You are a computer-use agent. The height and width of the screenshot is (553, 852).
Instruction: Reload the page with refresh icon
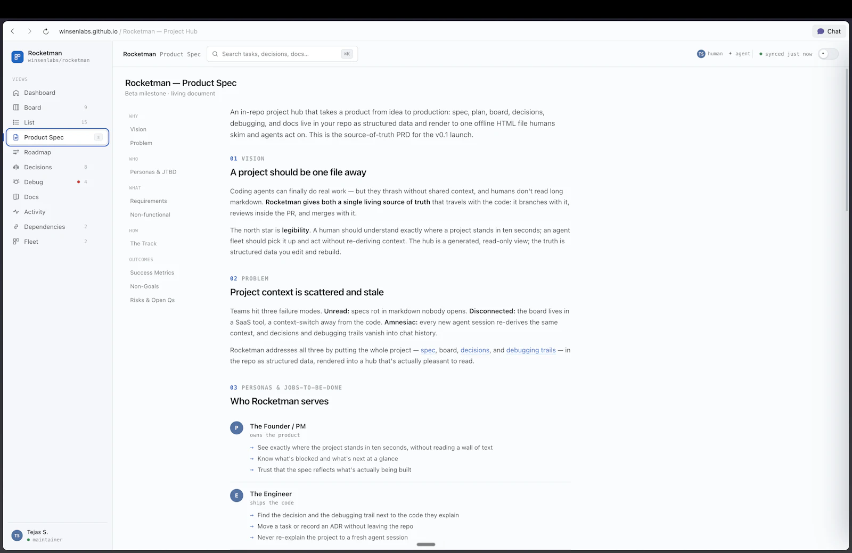pyautogui.click(x=46, y=31)
